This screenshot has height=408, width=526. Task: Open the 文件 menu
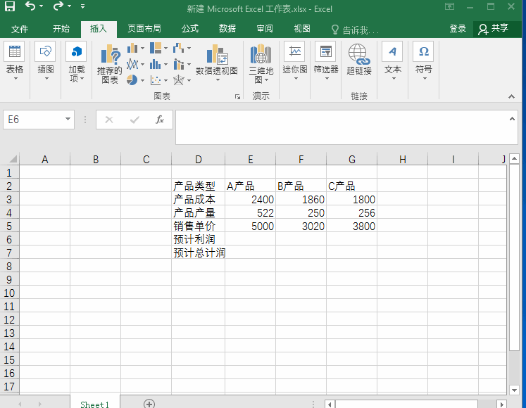(20, 29)
